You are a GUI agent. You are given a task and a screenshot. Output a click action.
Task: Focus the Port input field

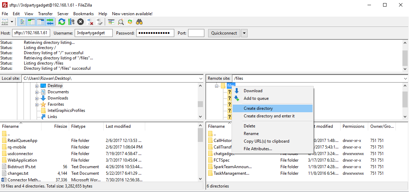pos(196,33)
